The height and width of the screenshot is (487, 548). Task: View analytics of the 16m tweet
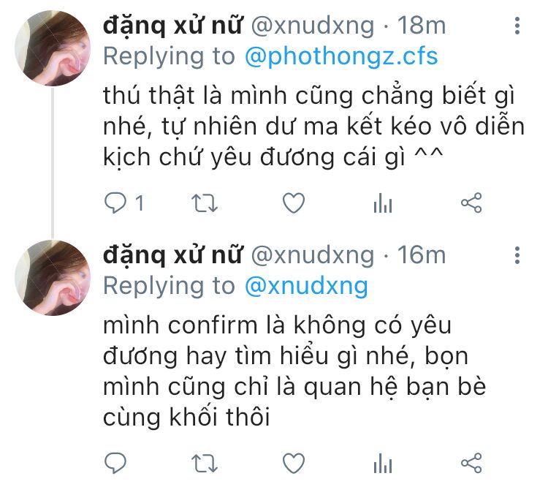383,463
